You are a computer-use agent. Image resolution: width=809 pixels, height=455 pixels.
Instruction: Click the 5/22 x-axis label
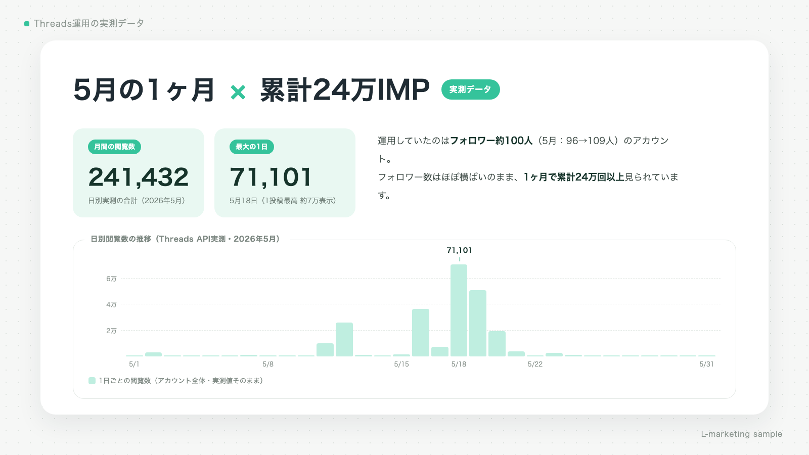535,364
